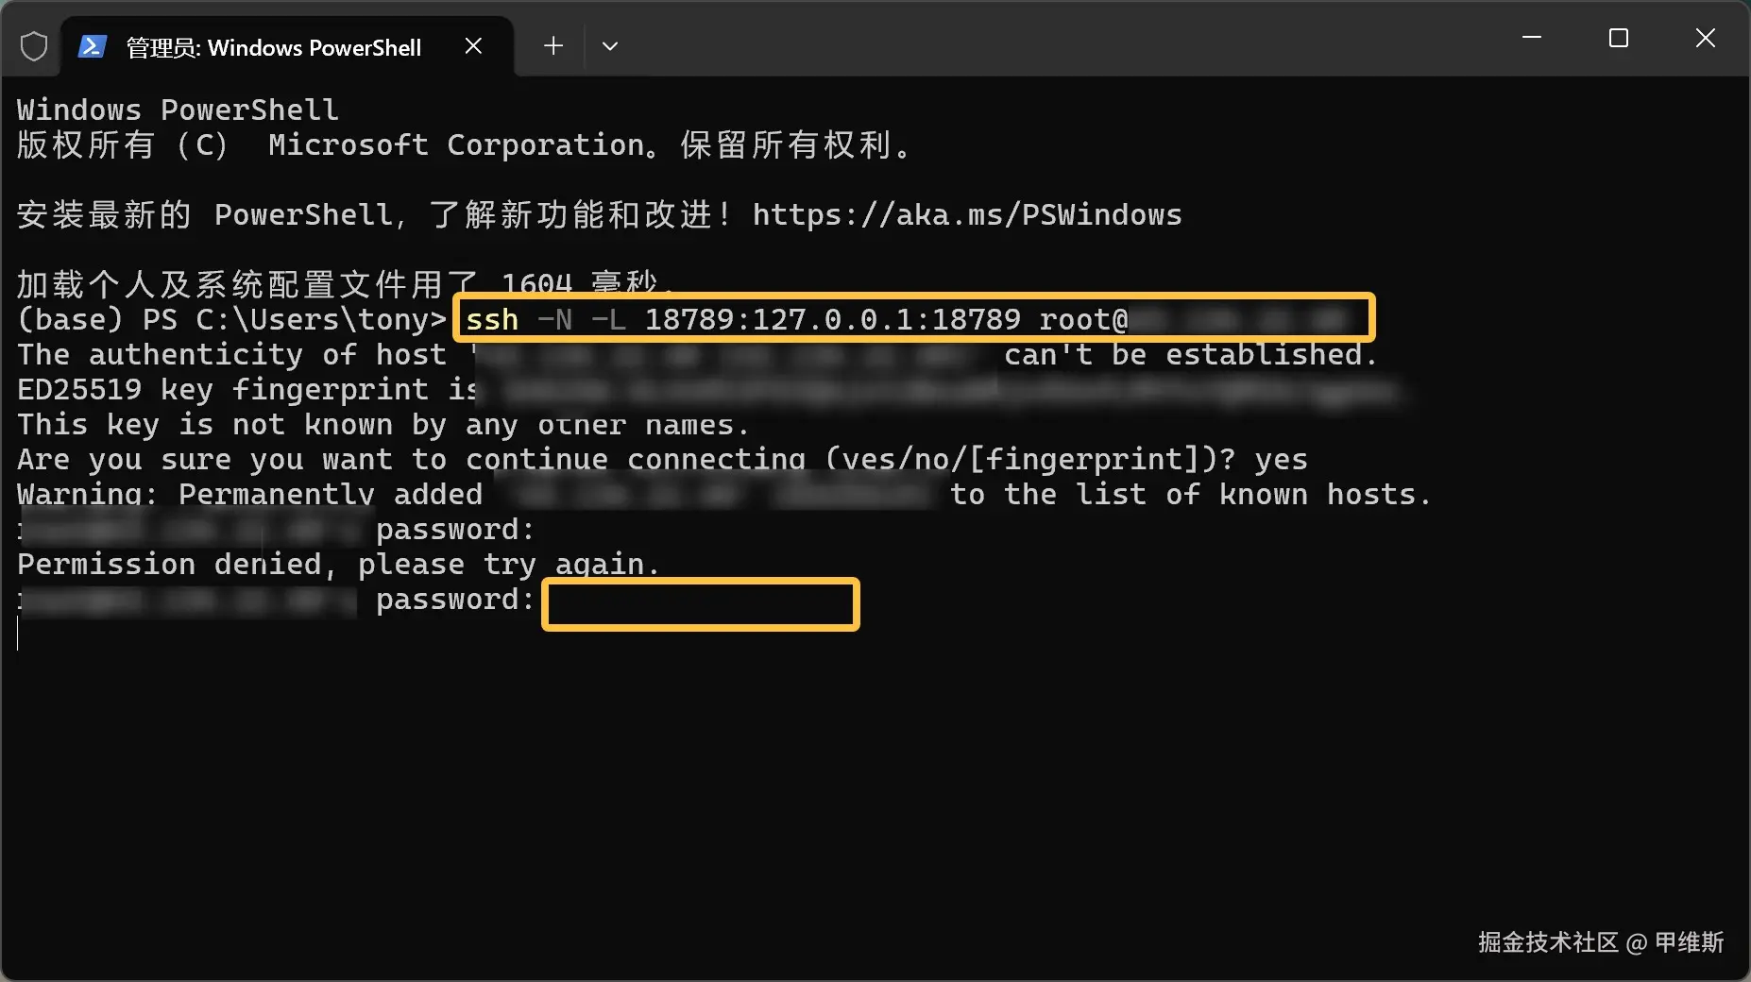Expand the new tab profile dropdown

(610, 45)
